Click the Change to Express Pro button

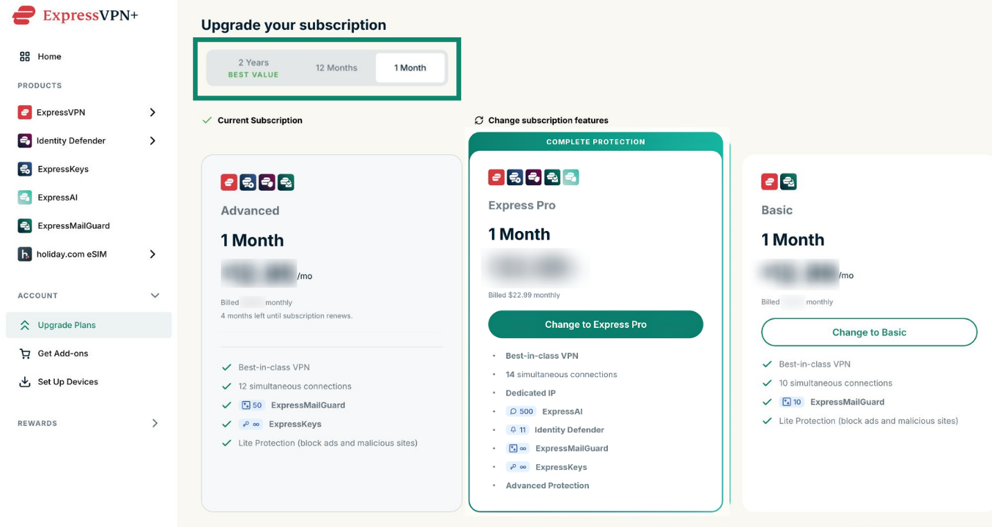coord(595,324)
